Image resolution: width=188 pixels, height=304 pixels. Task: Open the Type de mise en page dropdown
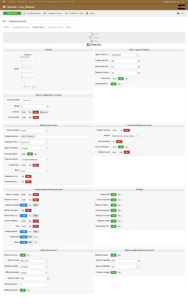pos(125,55)
